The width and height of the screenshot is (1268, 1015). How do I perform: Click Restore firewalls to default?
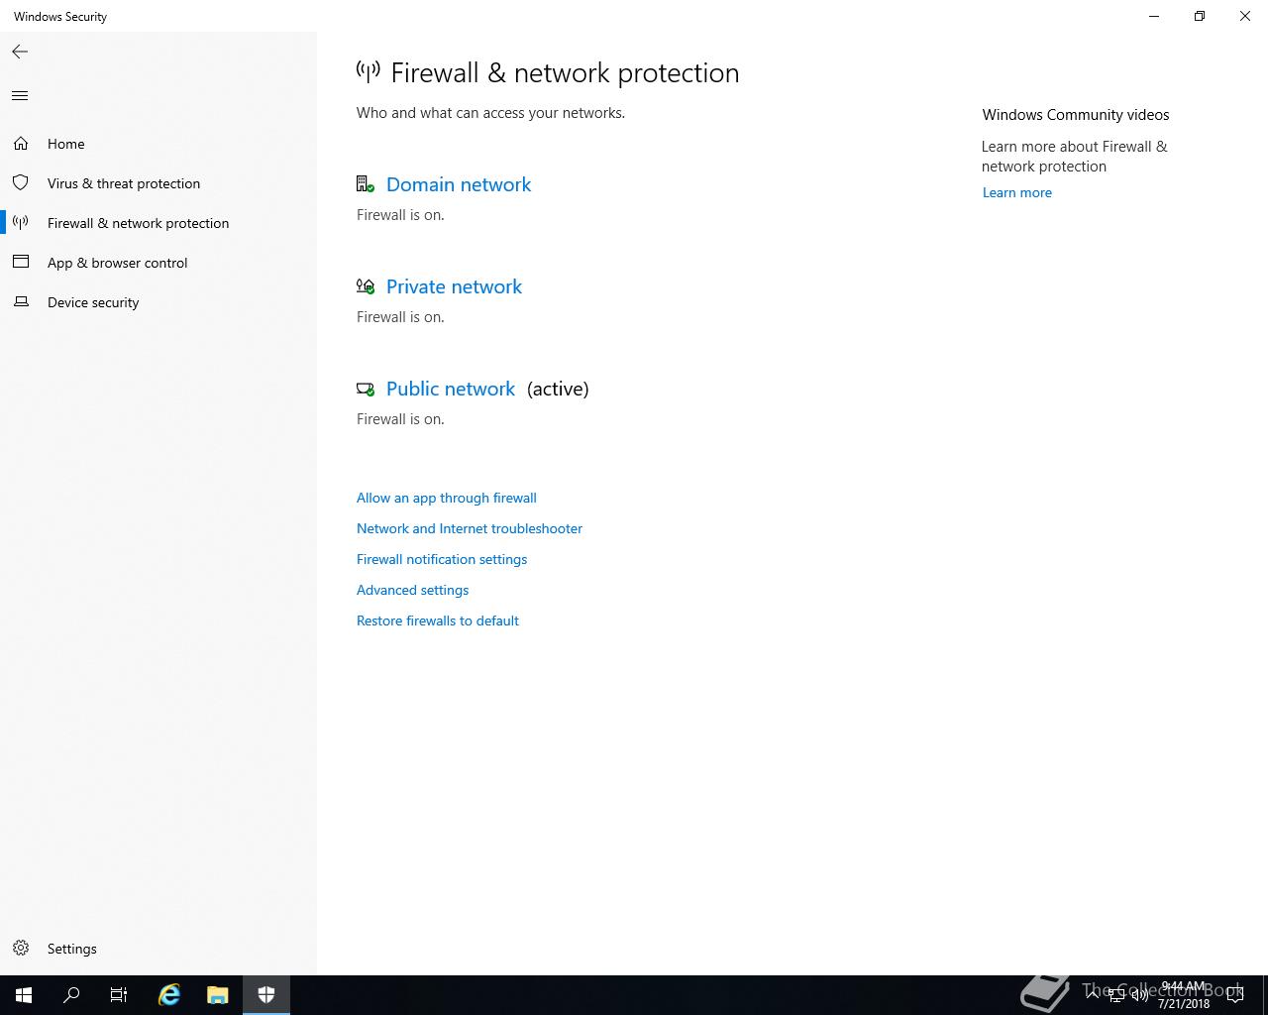(438, 620)
